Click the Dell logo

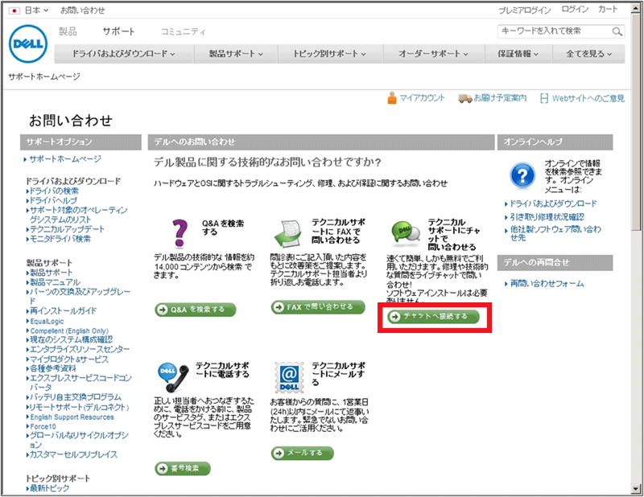(29, 44)
